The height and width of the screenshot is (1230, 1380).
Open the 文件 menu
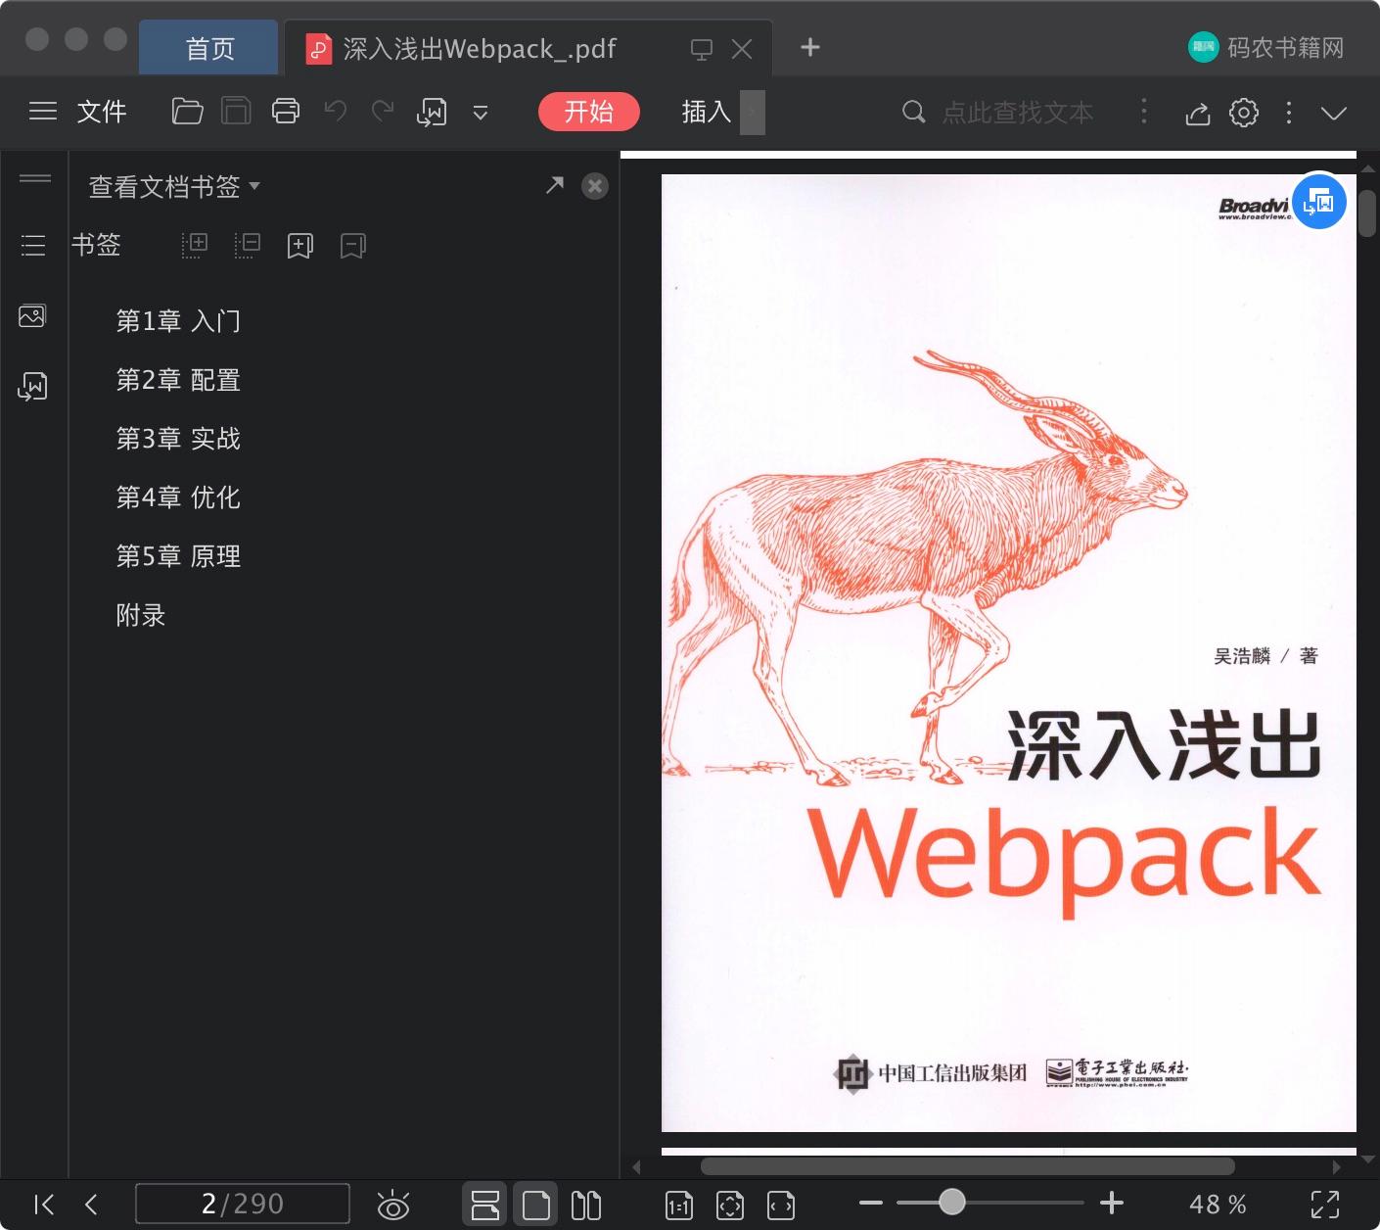(102, 112)
